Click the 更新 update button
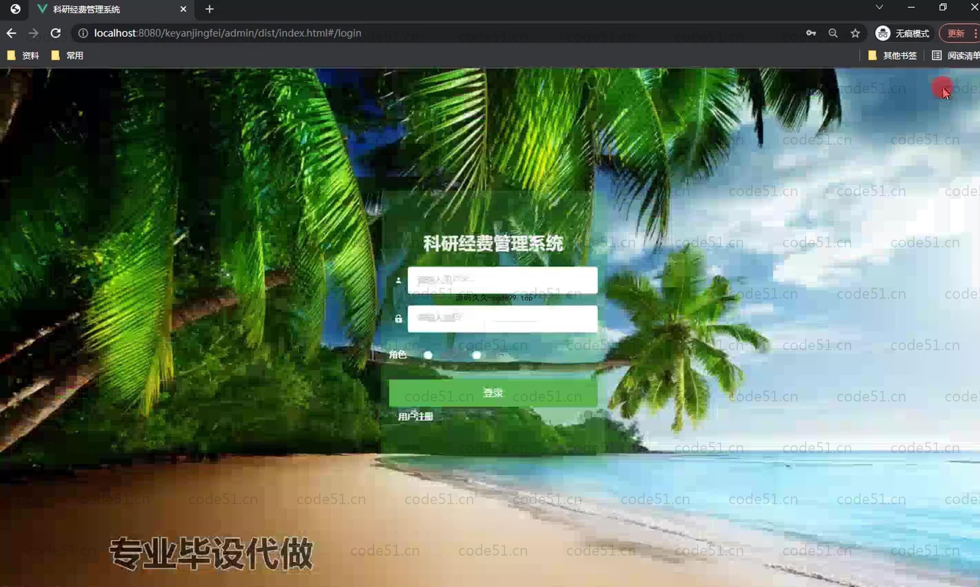The height and width of the screenshot is (587, 980). pyautogui.click(x=956, y=33)
